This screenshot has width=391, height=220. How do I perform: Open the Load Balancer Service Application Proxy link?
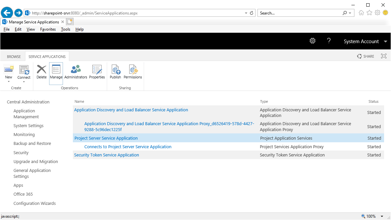(169, 126)
